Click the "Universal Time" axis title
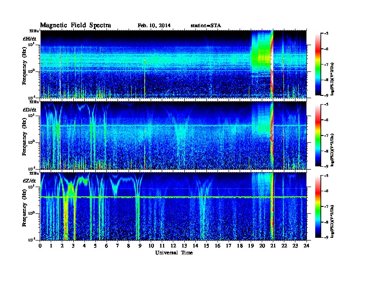Image resolution: width=365 pixels, height=282 pixels. click(x=174, y=253)
